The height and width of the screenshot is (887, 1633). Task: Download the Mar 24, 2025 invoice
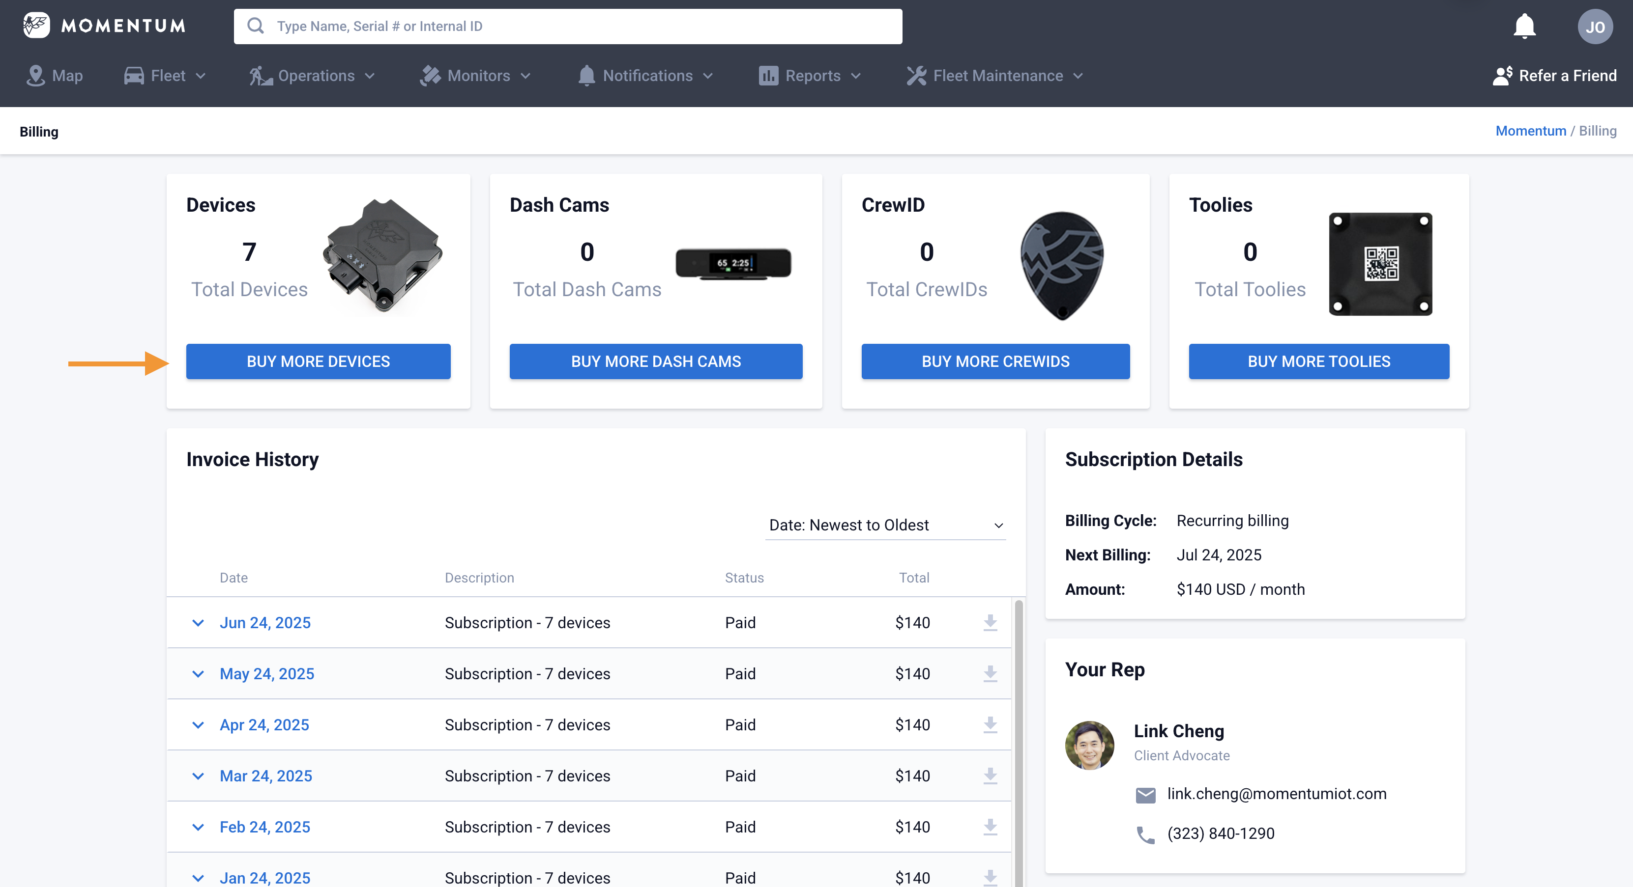point(990,776)
